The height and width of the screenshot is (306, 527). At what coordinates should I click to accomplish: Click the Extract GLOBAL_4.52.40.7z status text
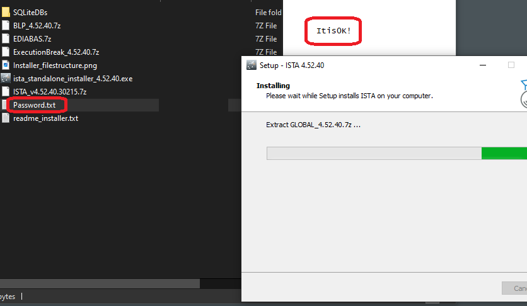(313, 125)
